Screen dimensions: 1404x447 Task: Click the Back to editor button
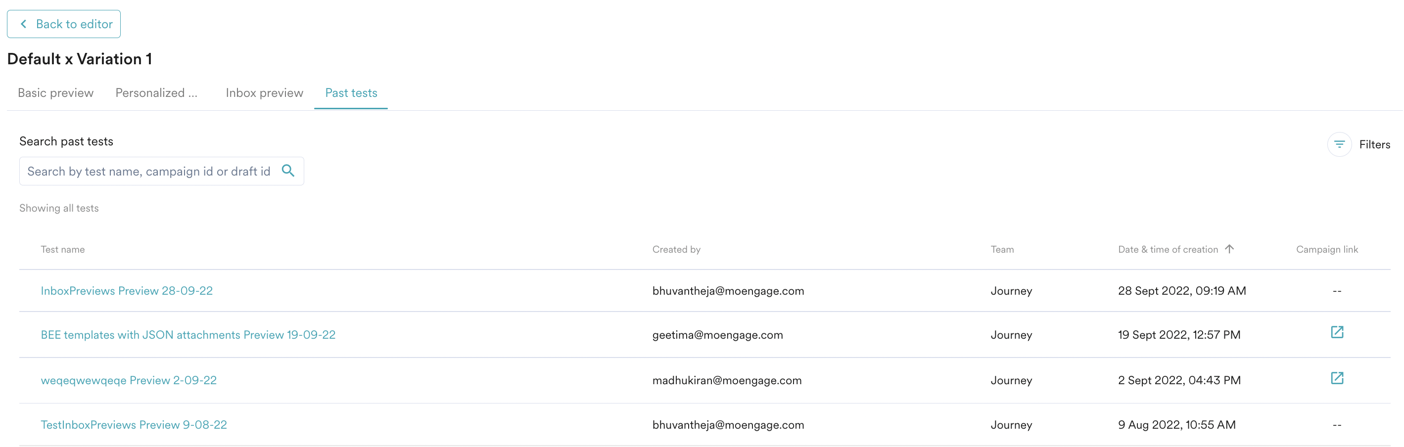click(x=64, y=24)
